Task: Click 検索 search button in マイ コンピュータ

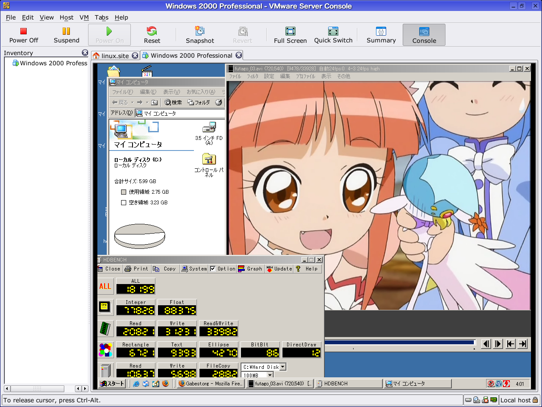Action: pos(173,102)
